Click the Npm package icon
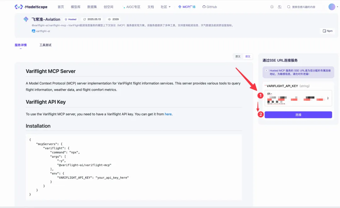The width and height of the screenshot is (340, 208). pos(324,31)
